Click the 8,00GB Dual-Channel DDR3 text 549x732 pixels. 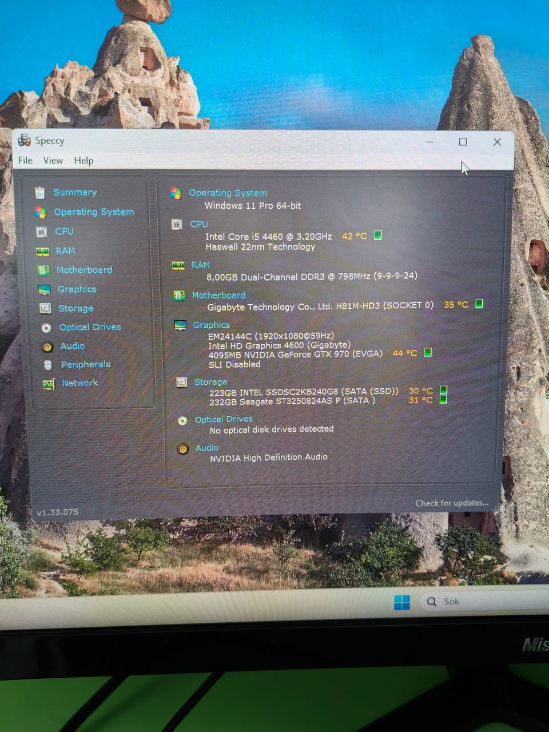312,276
